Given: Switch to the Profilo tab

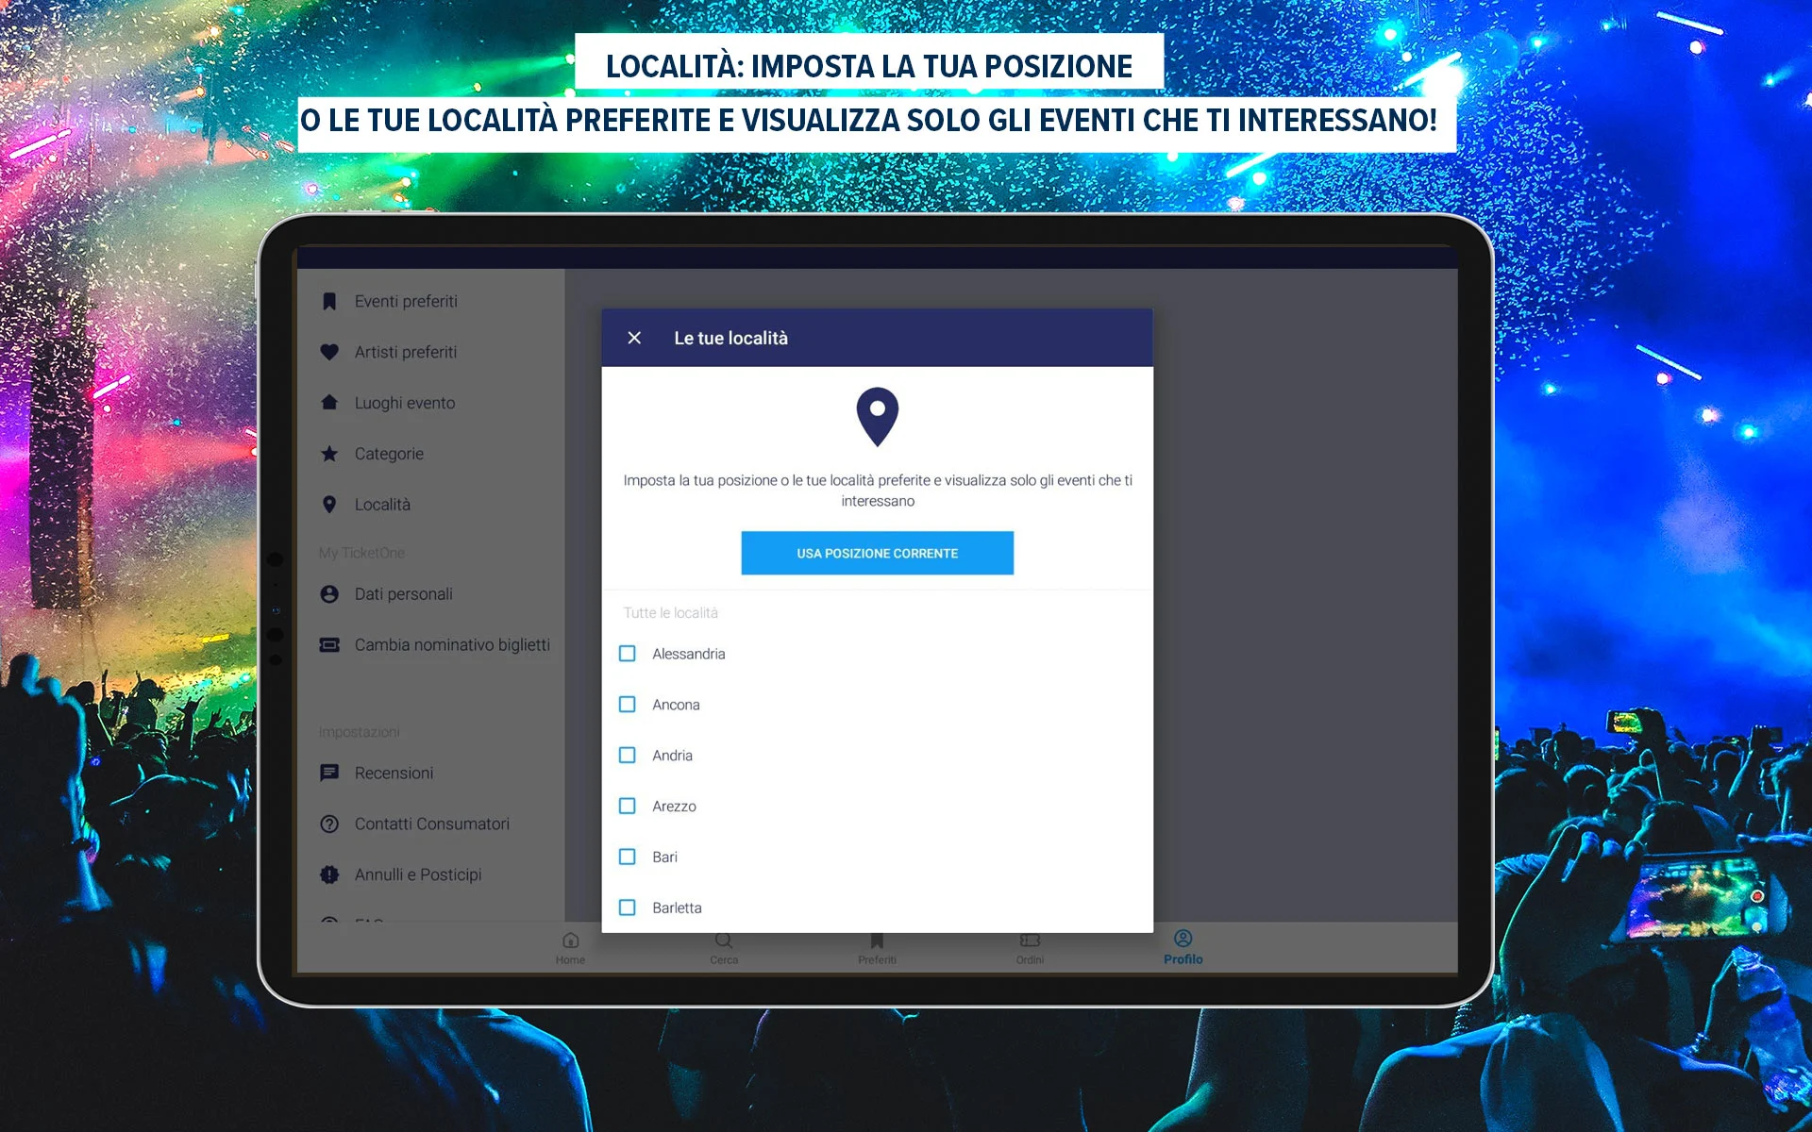Looking at the screenshot, I should point(1183,948).
